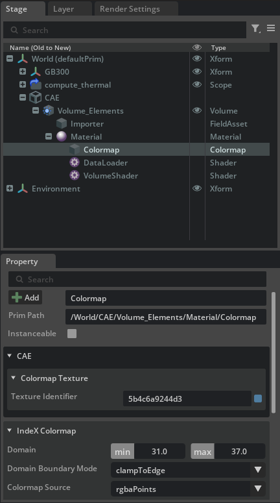The height and width of the screenshot is (503, 280).
Task: Click the Material sphere icon
Action: point(61,137)
